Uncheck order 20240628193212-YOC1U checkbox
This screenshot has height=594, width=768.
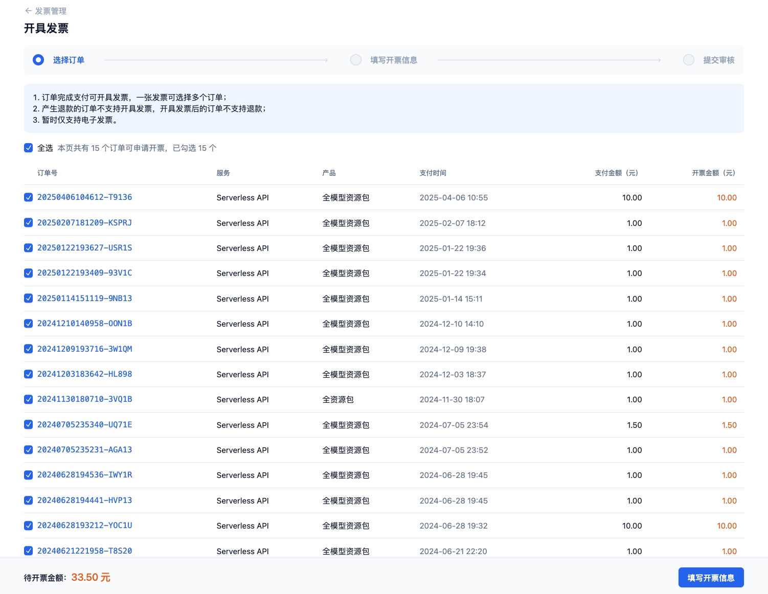29,526
